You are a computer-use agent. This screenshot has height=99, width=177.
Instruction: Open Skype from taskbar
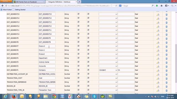pos(94,97)
